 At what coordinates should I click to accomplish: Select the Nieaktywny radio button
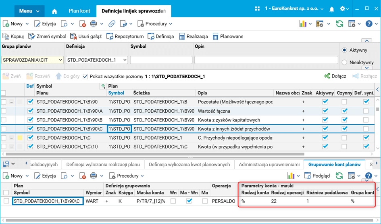pyautogui.click(x=344, y=62)
